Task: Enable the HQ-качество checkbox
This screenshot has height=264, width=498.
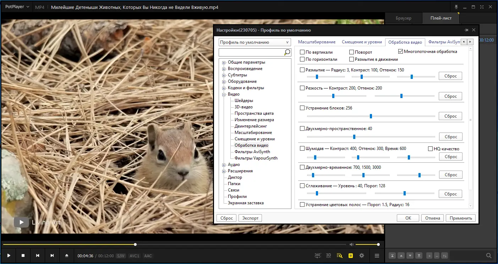Action: 431,149
